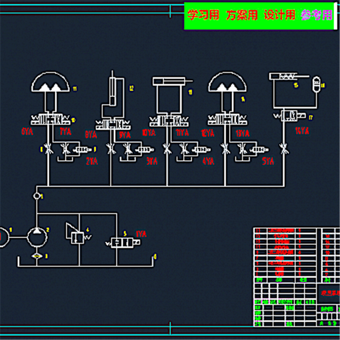Click the red 学习用 text in the green banner

pos(203,15)
